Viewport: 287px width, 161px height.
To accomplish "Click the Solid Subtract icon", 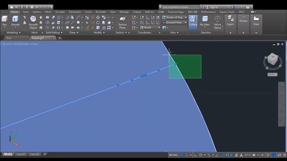I will click(47, 22).
